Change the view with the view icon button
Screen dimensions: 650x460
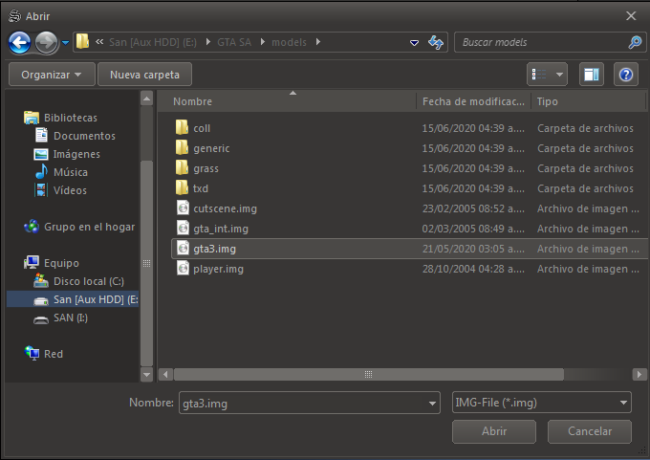click(x=539, y=75)
